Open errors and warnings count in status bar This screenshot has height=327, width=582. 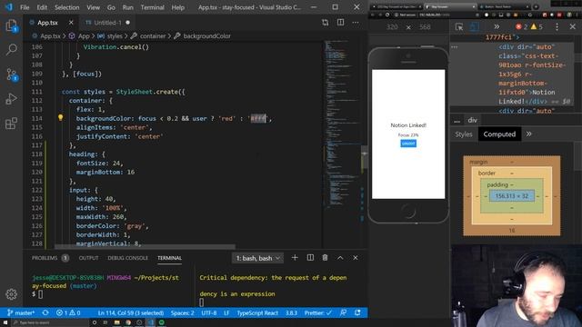coord(68,312)
